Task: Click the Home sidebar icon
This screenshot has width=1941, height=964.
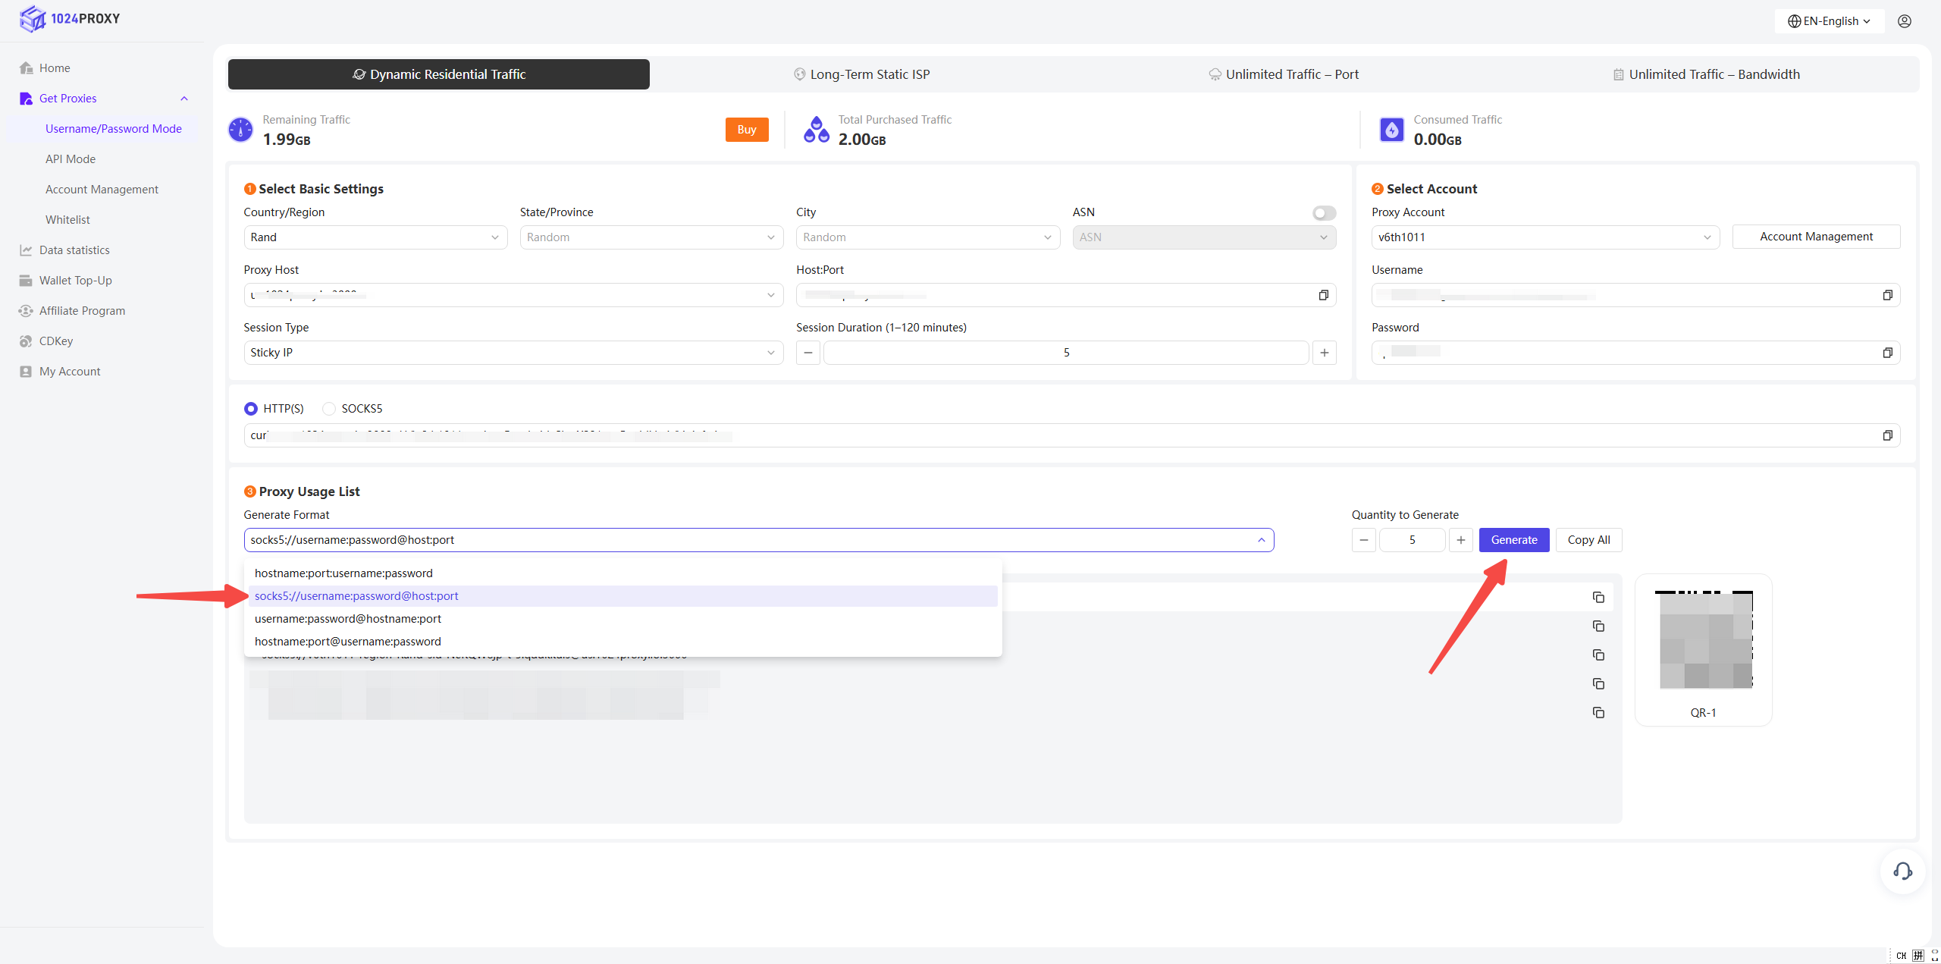Action: [26, 68]
